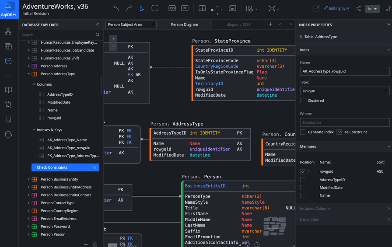Check the AddressTypeID member checkbox
The width and height of the screenshot is (392, 247).
pyautogui.click(x=302, y=180)
